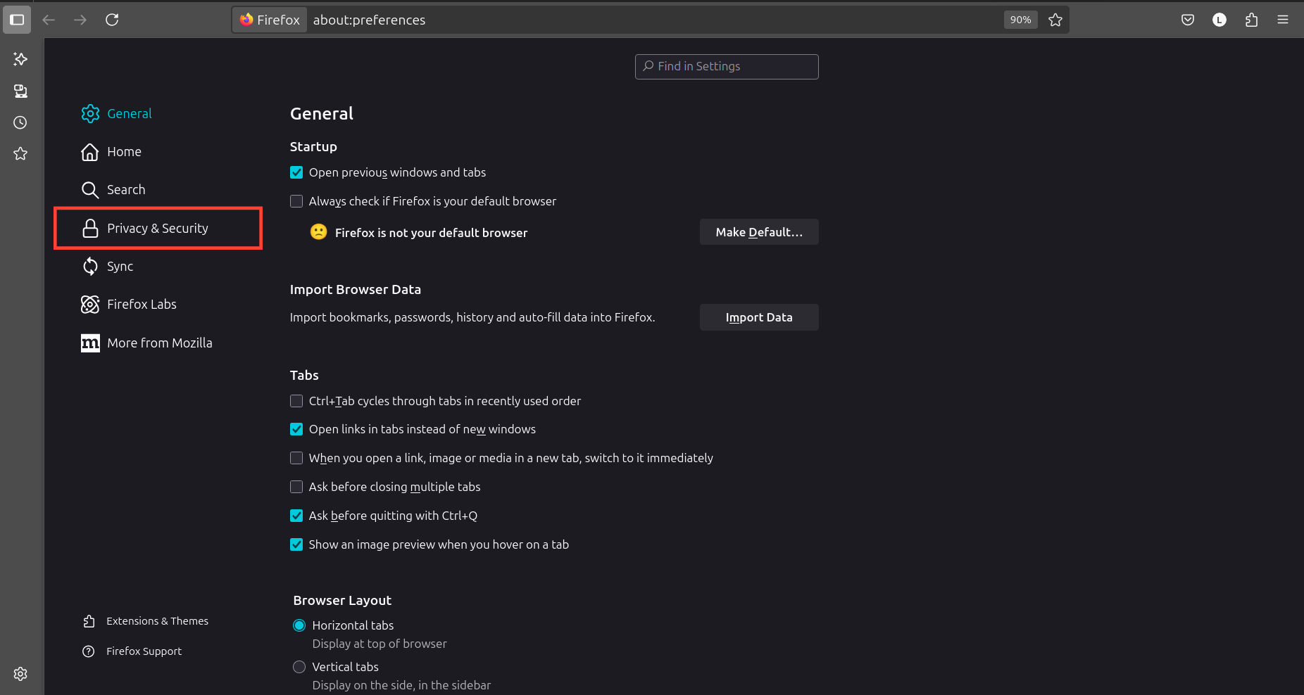This screenshot has height=695, width=1304.
Task: Click the "Import Browser Data" heading
Action: pos(356,289)
